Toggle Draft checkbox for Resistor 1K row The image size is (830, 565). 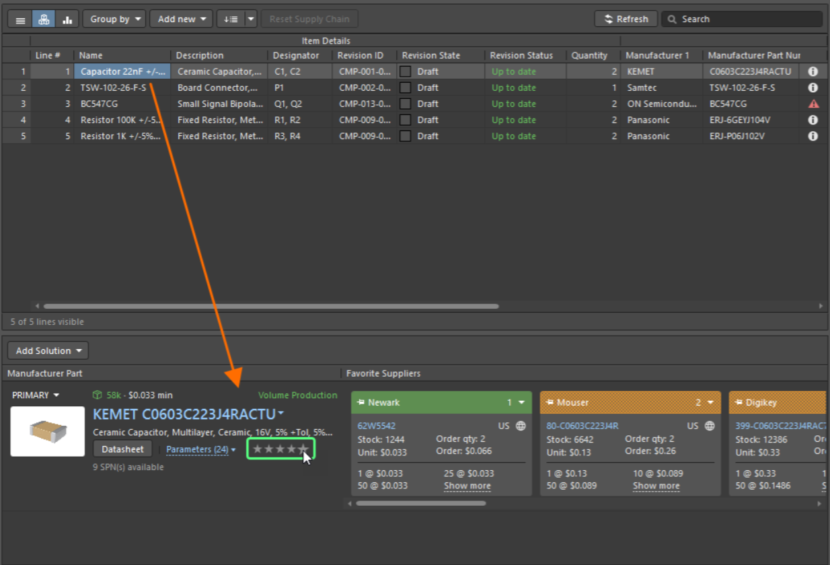coord(406,136)
